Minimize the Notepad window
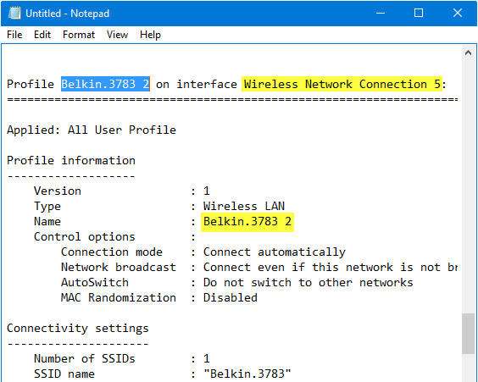Screen dimensions: 478x382 pyautogui.click(x=381, y=13)
